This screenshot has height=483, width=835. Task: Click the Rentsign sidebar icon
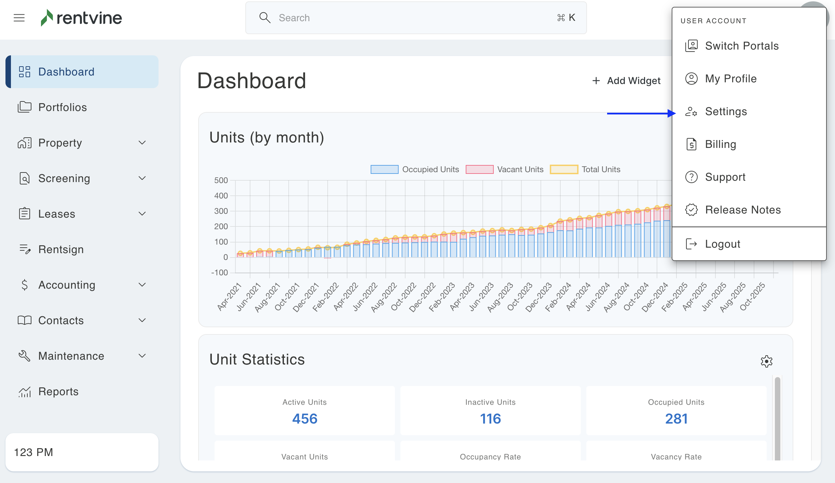click(25, 249)
